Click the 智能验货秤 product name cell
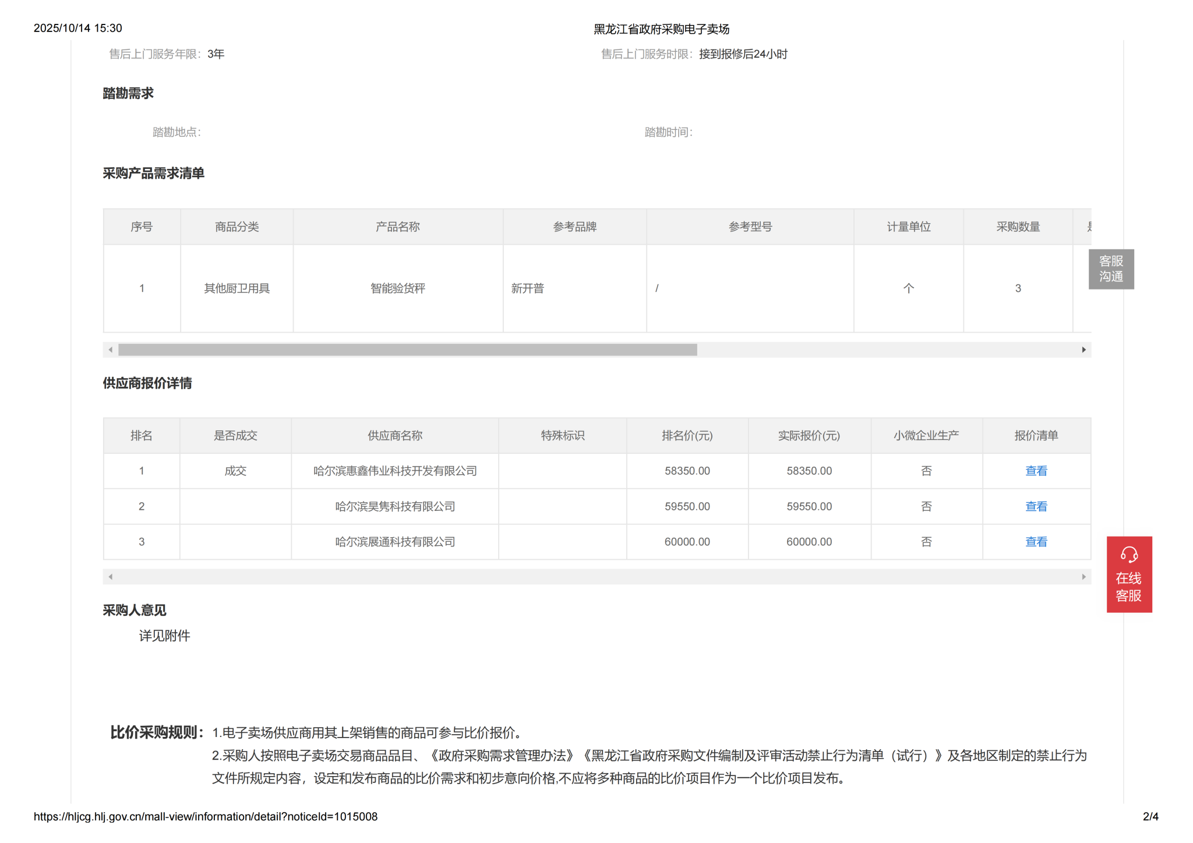This screenshot has height=843, width=1193. tap(398, 288)
